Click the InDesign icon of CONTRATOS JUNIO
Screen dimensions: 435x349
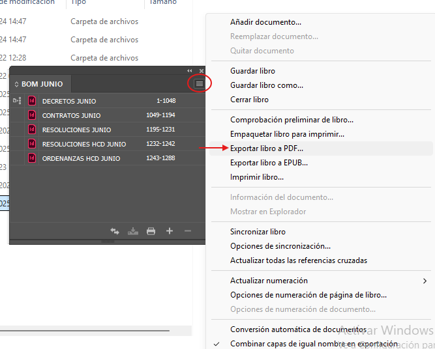tap(32, 115)
